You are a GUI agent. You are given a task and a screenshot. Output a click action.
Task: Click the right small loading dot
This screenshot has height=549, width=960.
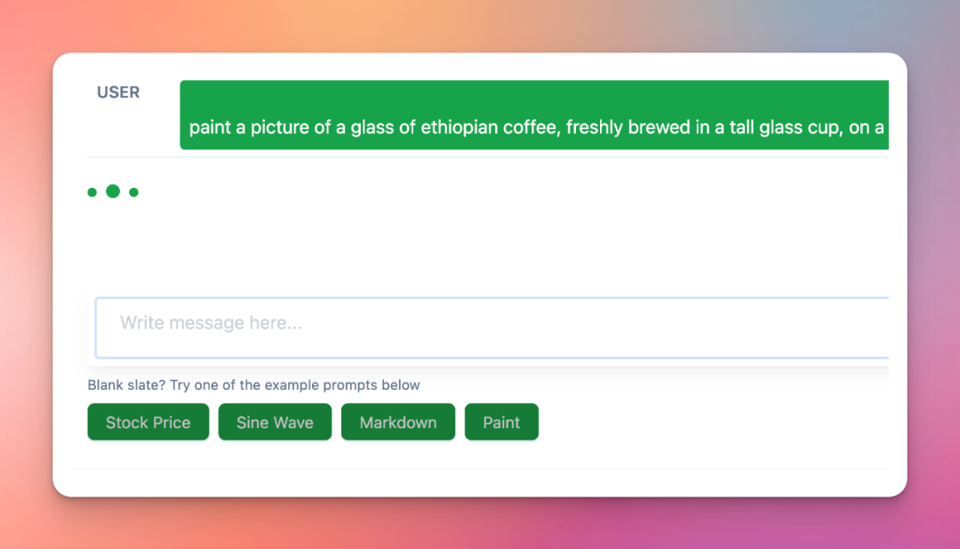pyautogui.click(x=133, y=192)
